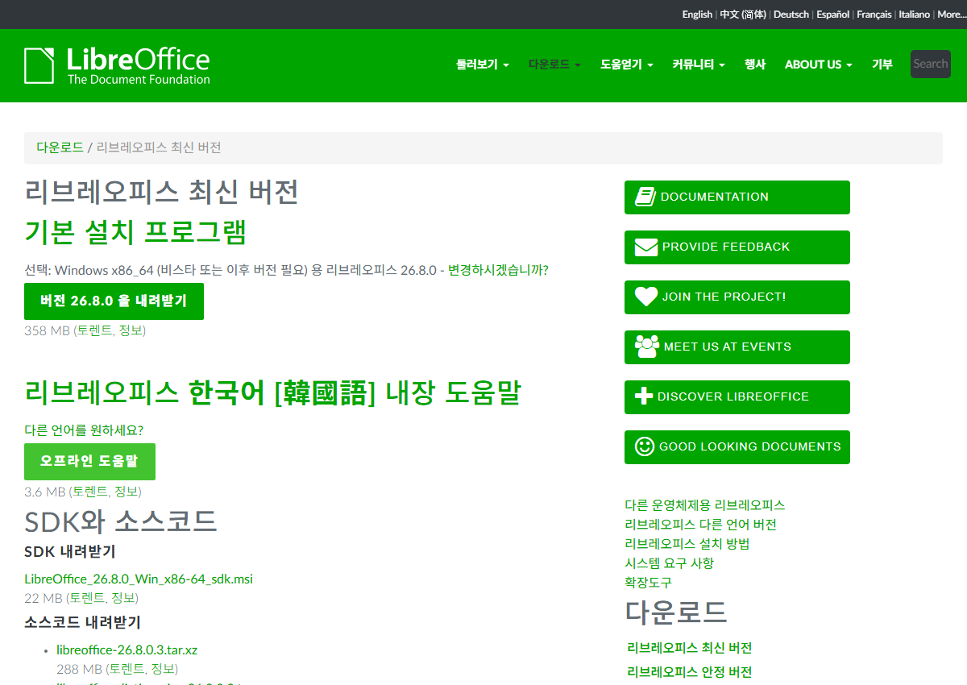Click the 확장도구 link
This screenshot has width=967, height=685.
click(648, 583)
